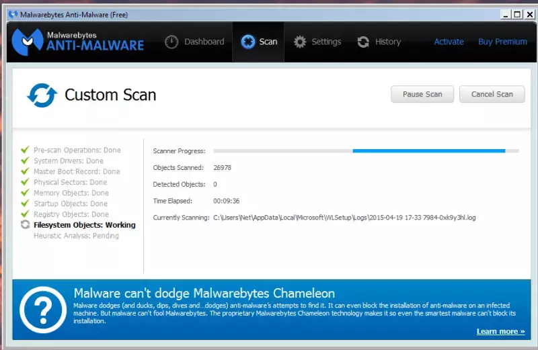
Task: Click the Malwarebytes Chameleon banner headline
Action: coord(204,294)
